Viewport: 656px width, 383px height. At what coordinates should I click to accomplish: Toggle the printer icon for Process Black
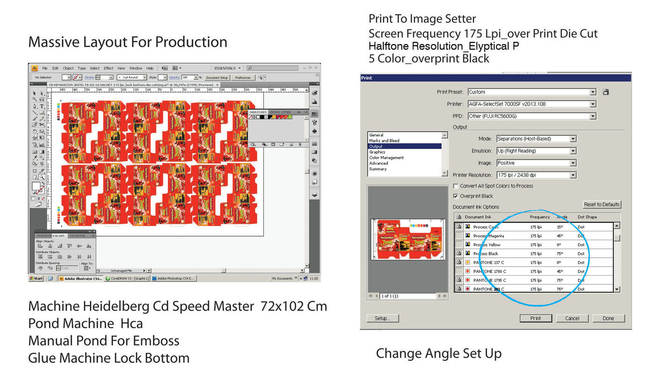click(x=459, y=254)
